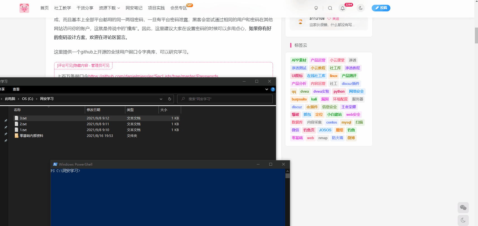The width and height of the screenshot is (478, 226).
Task: Refresh the File Explorer address bar
Action: (x=169, y=99)
